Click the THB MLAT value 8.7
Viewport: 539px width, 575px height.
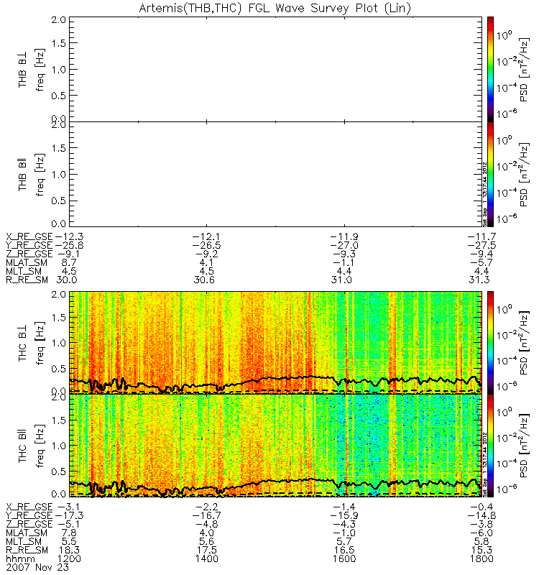pyautogui.click(x=69, y=262)
